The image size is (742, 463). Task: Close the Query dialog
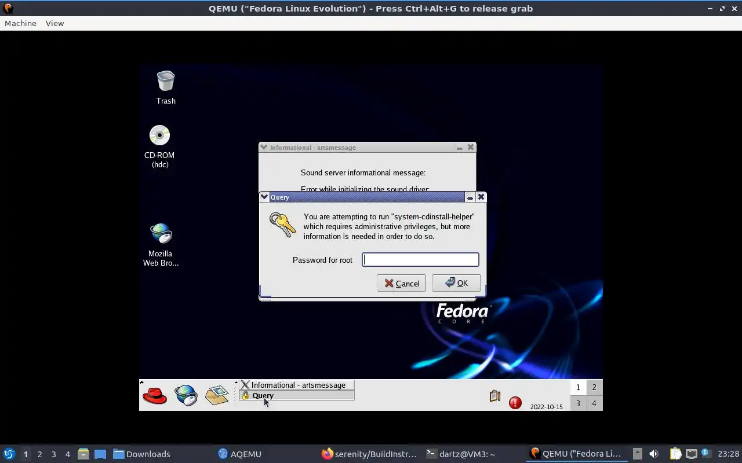coord(481,197)
